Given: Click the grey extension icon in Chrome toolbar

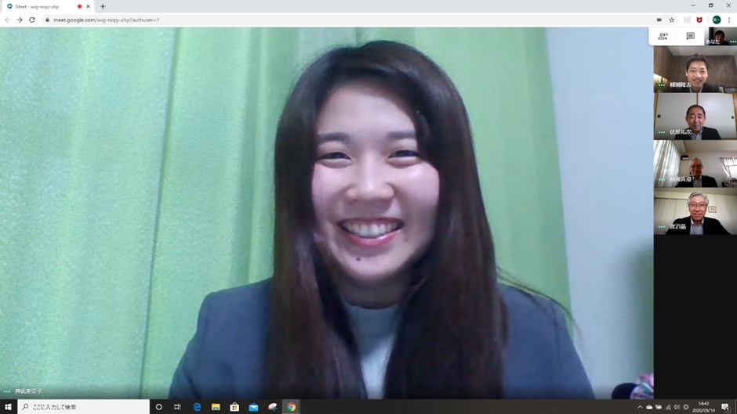Looking at the screenshot, I should (x=687, y=20).
